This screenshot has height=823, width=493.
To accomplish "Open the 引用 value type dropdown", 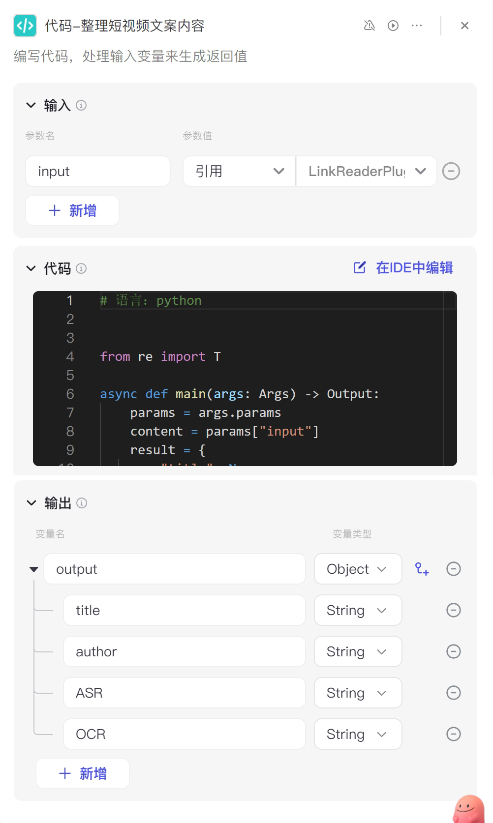I will 239,171.
